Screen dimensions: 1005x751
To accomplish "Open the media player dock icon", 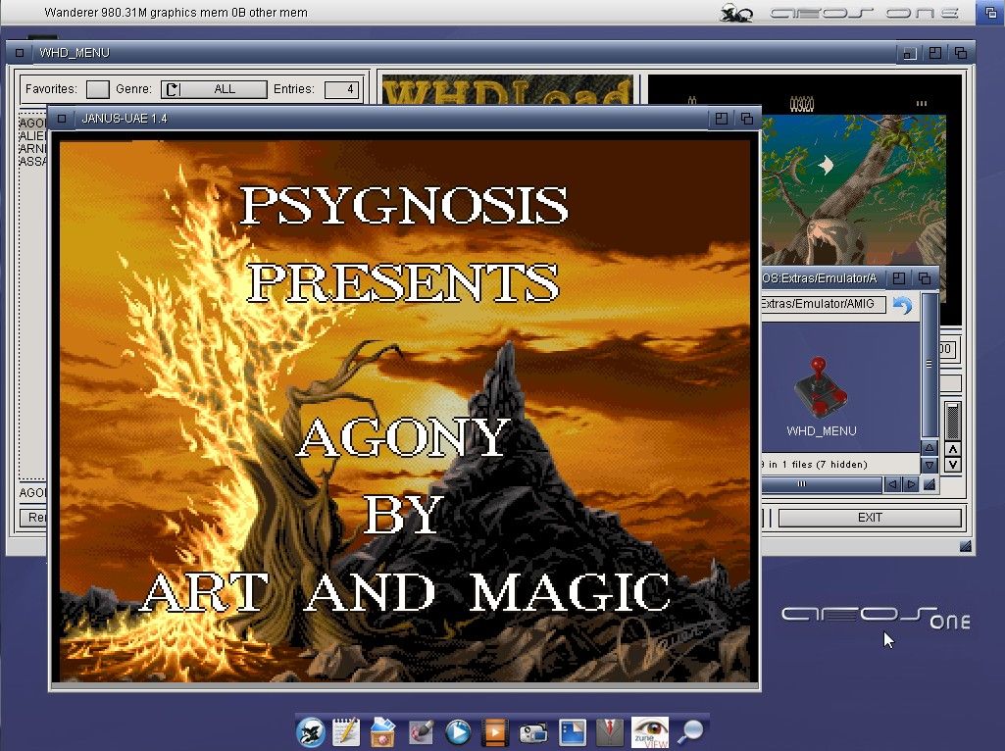I will 458,731.
